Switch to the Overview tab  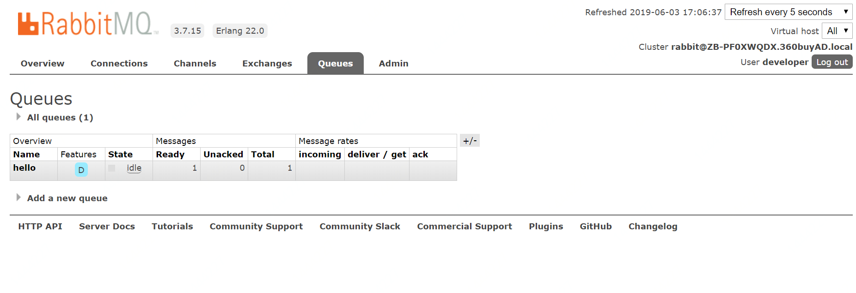43,64
